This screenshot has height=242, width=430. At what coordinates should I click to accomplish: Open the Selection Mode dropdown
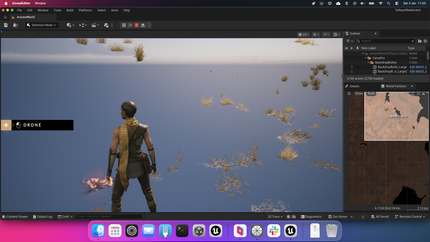pyautogui.click(x=41, y=25)
